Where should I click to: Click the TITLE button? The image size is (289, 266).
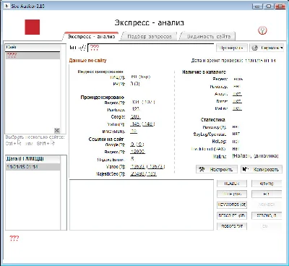[232, 194]
